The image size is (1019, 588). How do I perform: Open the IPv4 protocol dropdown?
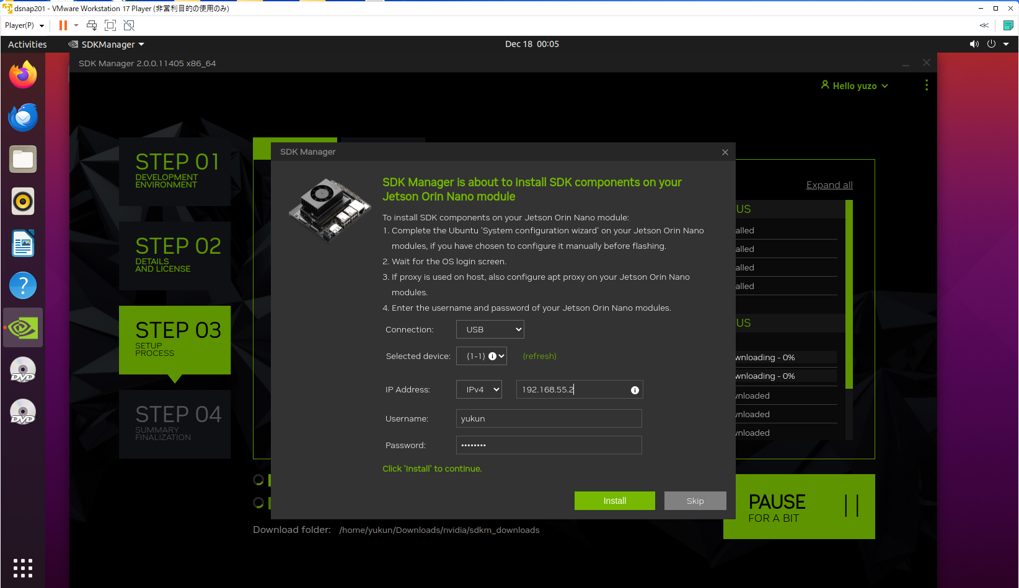tap(479, 389)
